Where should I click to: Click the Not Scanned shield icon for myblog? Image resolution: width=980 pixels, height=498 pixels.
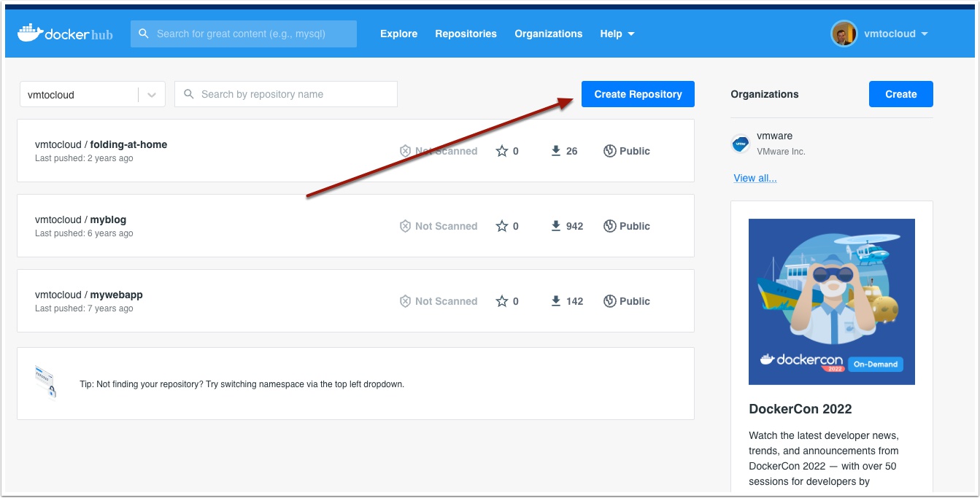(x=405, y=226)
